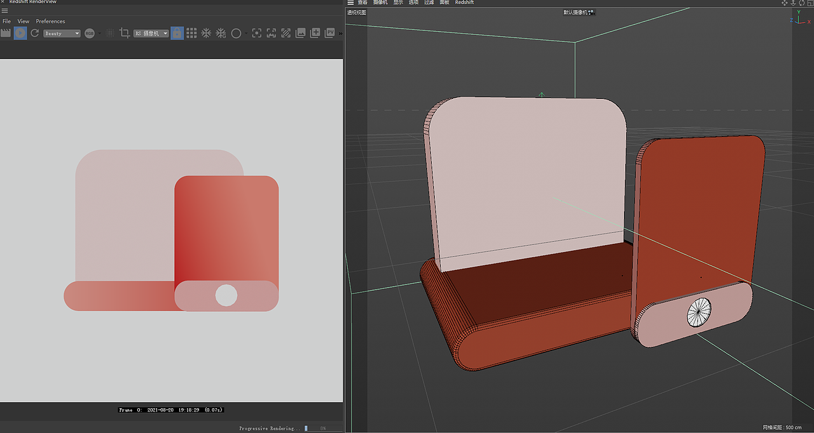Close the Redshift RenderView window
This screenshot has height=433, width=814.
pos(3,2)
